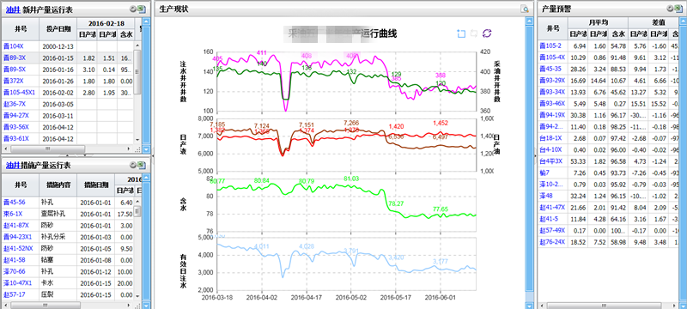Click new-well table scroll-left arrow
The image size is (687, 309).
tap(5, 149)
